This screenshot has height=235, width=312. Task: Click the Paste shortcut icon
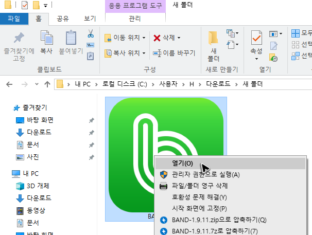91,56
